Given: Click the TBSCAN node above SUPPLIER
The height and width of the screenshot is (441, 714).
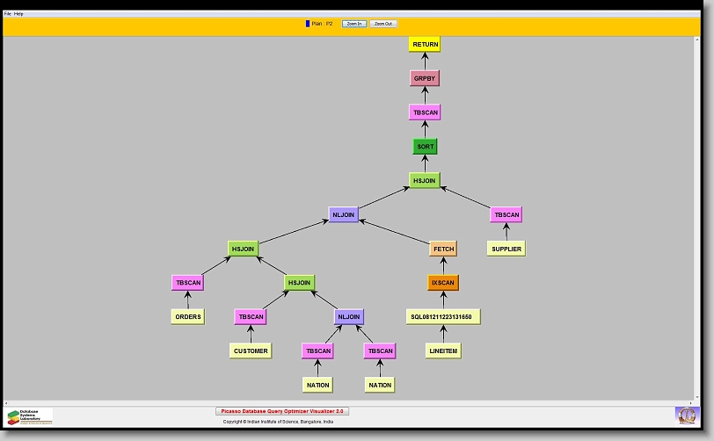Looking at the screenshot, I should (x=506, y=214).
